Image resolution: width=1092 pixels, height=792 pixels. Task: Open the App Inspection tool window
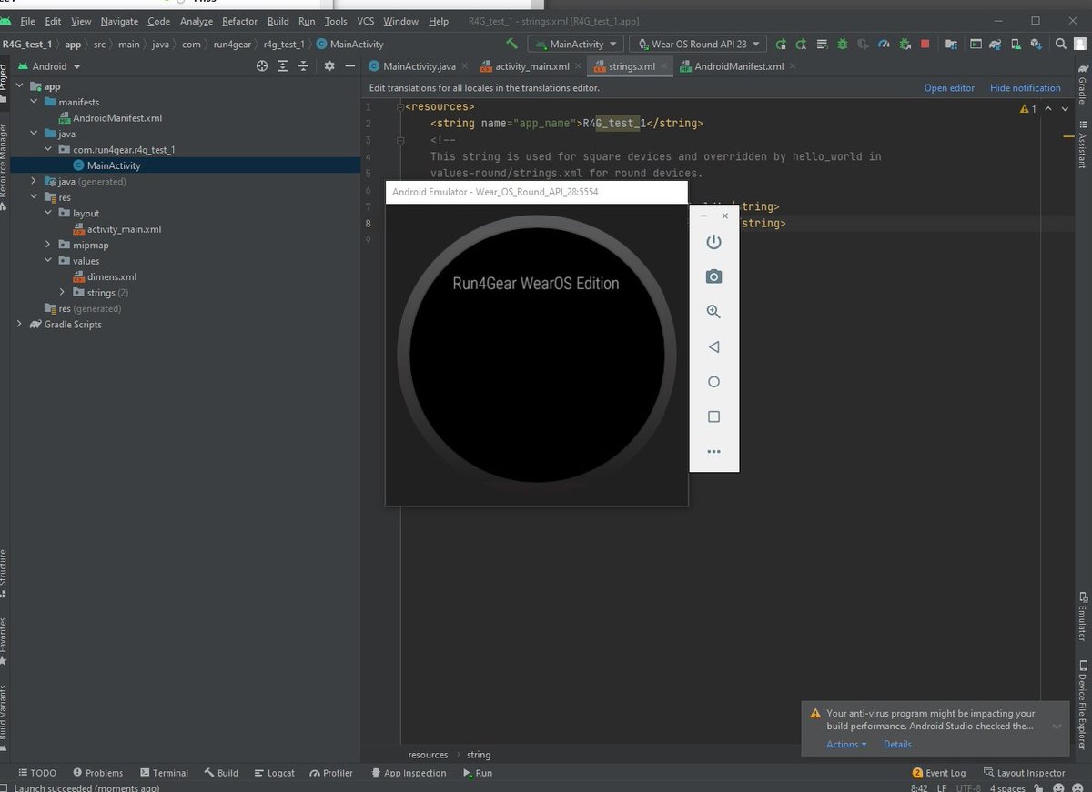point(409,773)
